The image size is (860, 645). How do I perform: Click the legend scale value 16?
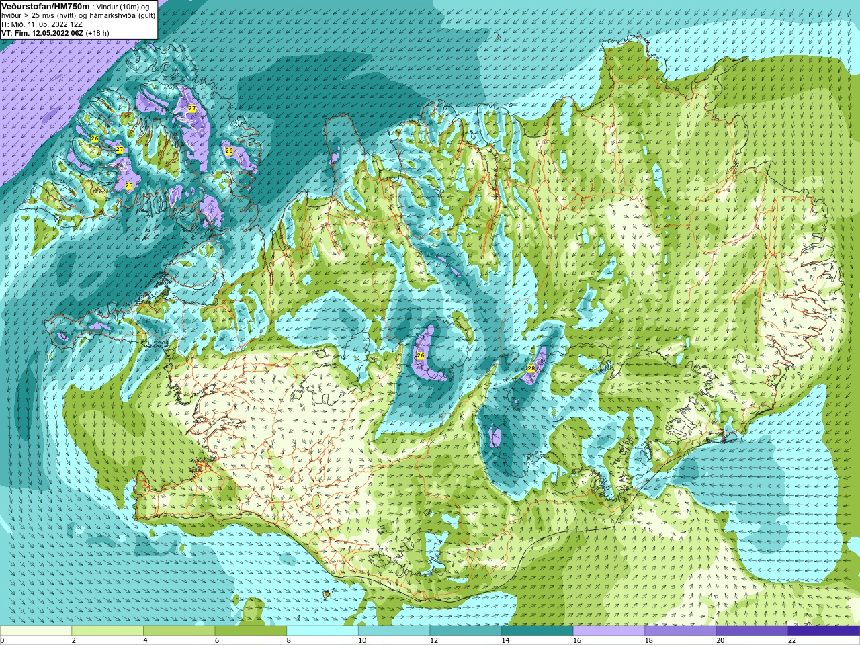pos(577,640)
